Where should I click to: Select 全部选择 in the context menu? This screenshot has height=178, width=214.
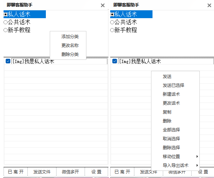pyautogui.click(x=171, y=130)
